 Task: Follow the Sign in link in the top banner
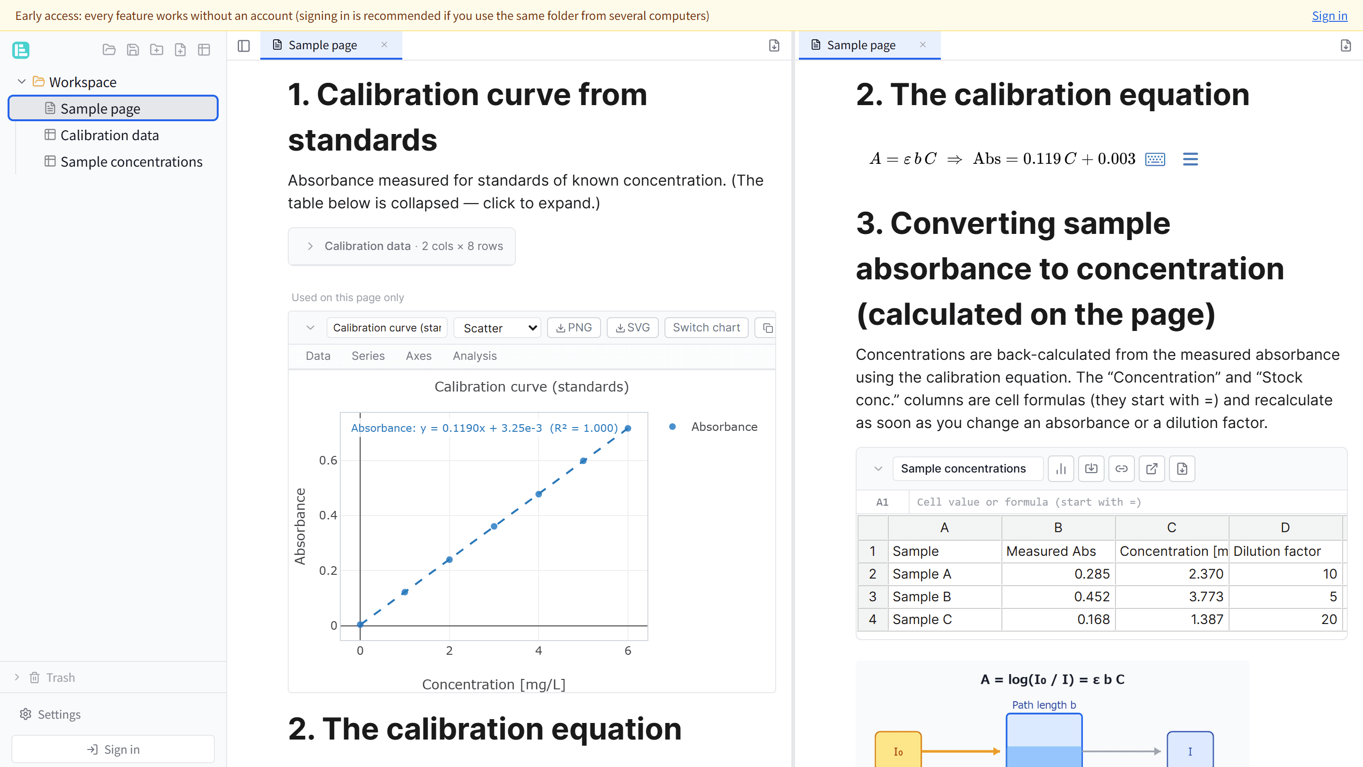tap(1330, 15)
